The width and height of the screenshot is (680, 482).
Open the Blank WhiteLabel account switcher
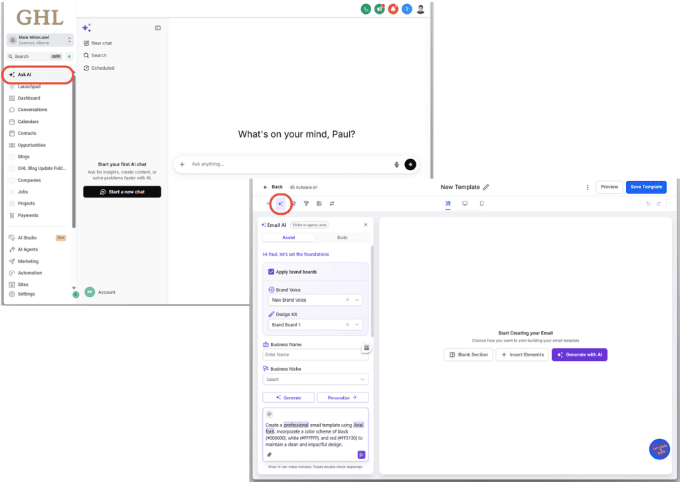(x=40, y=40)
